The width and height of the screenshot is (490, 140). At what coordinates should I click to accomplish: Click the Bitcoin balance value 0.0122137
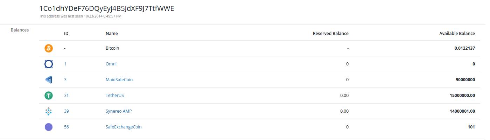[x=464, y=48]
